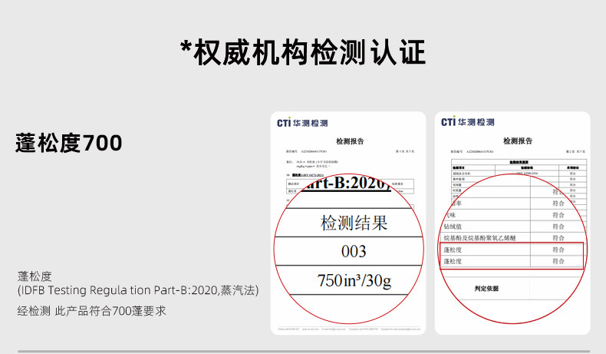Click the bold '蓬松度700' title
606x354 pixels.
68,144
